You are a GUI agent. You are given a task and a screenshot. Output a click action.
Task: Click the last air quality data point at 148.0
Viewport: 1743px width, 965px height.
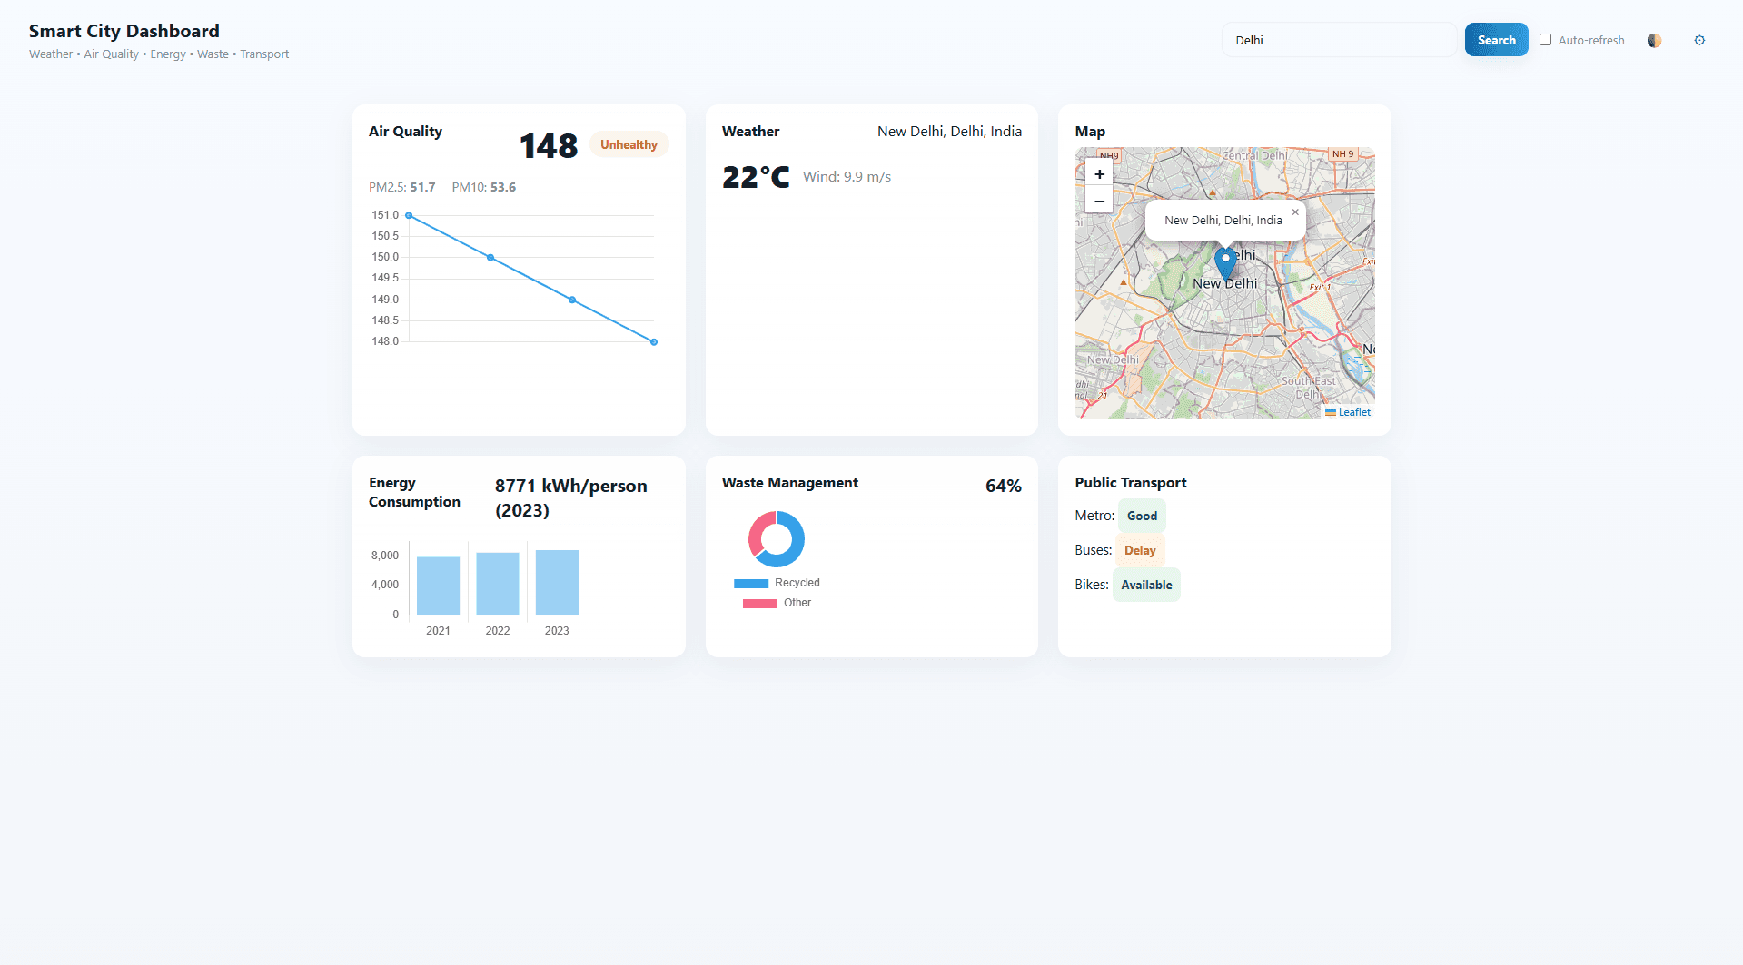(654, 342)
